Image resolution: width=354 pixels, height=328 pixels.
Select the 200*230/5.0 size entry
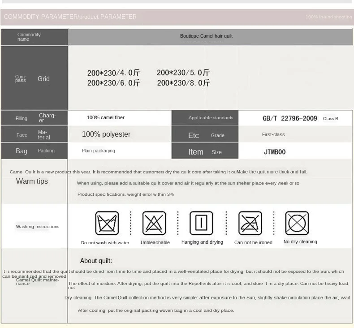pos(183,73)
